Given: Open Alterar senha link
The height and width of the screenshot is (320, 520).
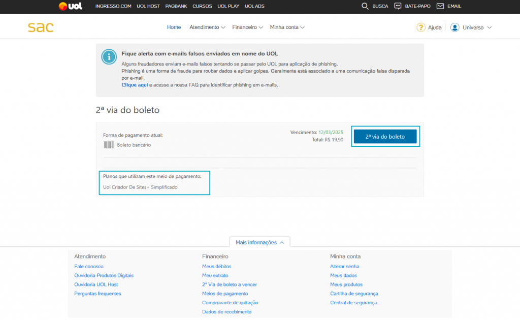Looking at the screenshot, I should click(x=345, y=266).
